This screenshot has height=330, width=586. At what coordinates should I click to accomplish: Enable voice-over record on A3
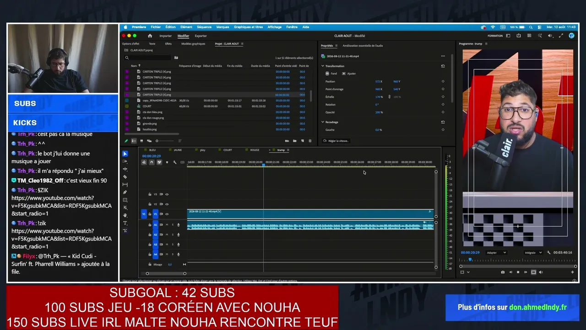pos(179,244)
